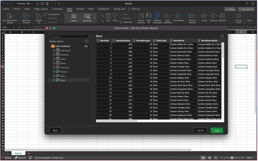Click the zoom out minus button

[x=221, y=158]
